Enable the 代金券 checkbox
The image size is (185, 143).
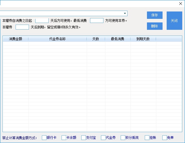pyautogui.click(x=103, y=138)
